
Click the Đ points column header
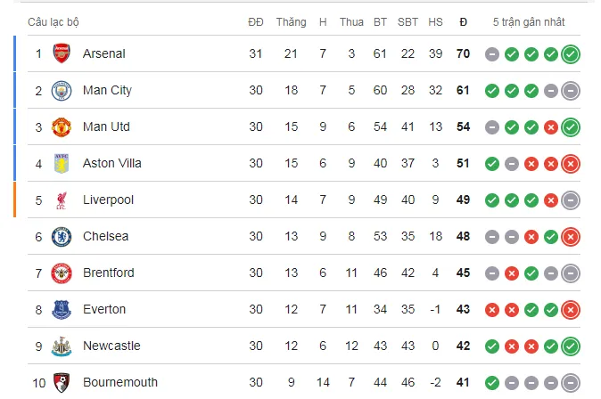click(x=463, y=21)
